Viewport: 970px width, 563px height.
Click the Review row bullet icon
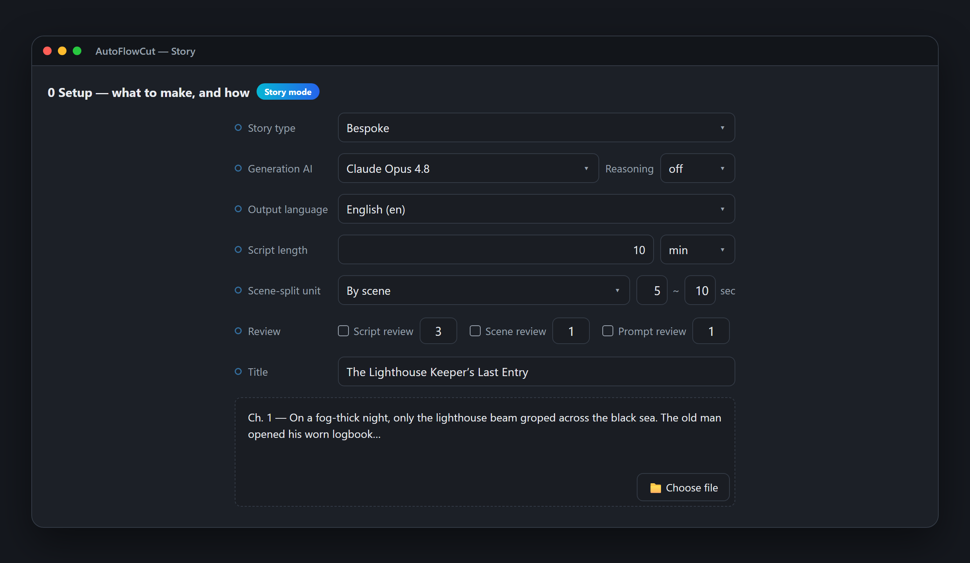238,331
